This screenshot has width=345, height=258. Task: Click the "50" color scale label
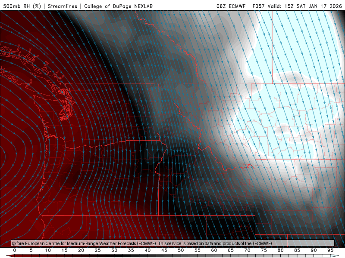click(x=181, y=250)
